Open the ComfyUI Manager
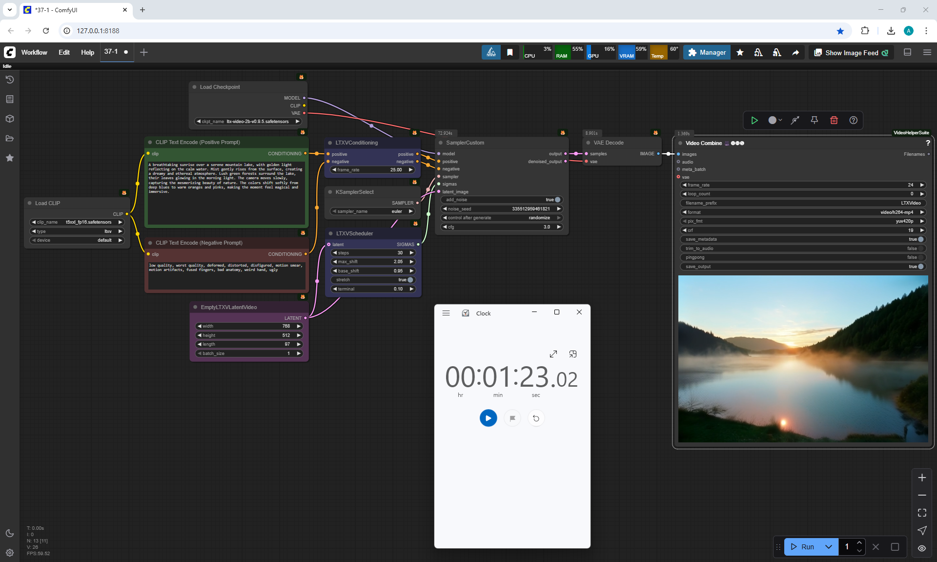 pos(707,53)
